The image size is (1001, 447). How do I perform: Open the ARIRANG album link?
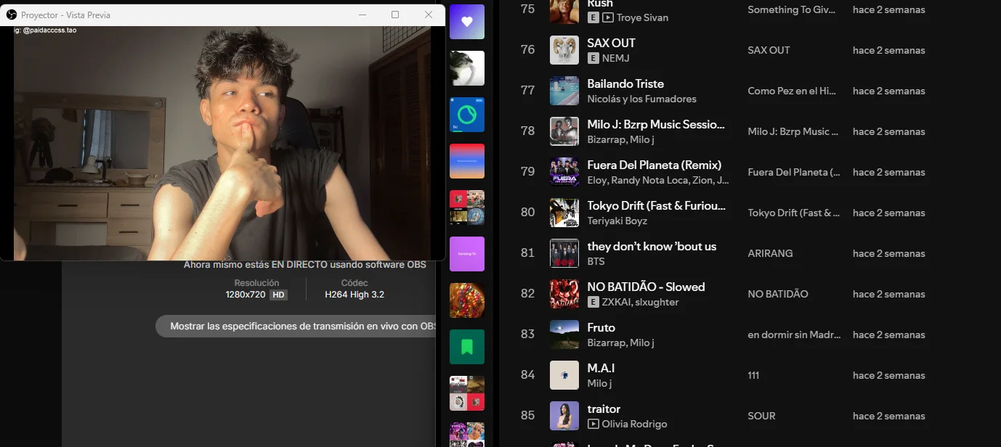[x=770, y=253]
